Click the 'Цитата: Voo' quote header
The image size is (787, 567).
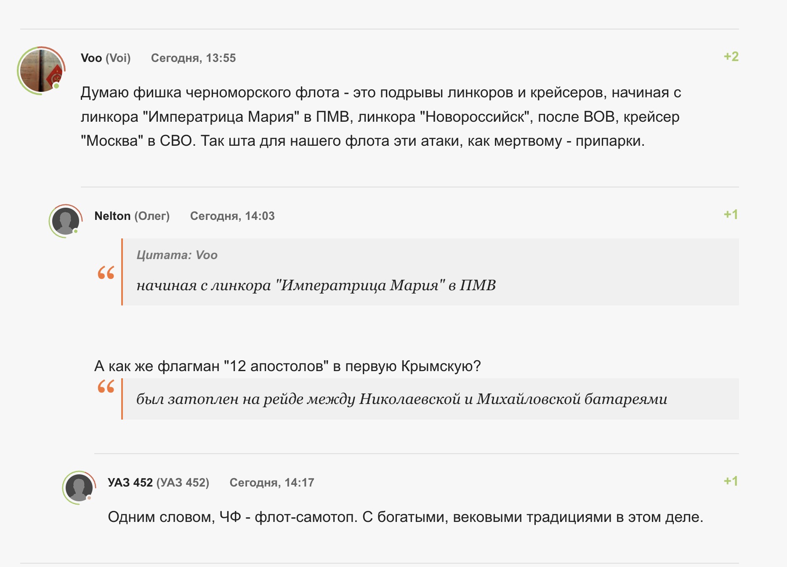point(177,255)
